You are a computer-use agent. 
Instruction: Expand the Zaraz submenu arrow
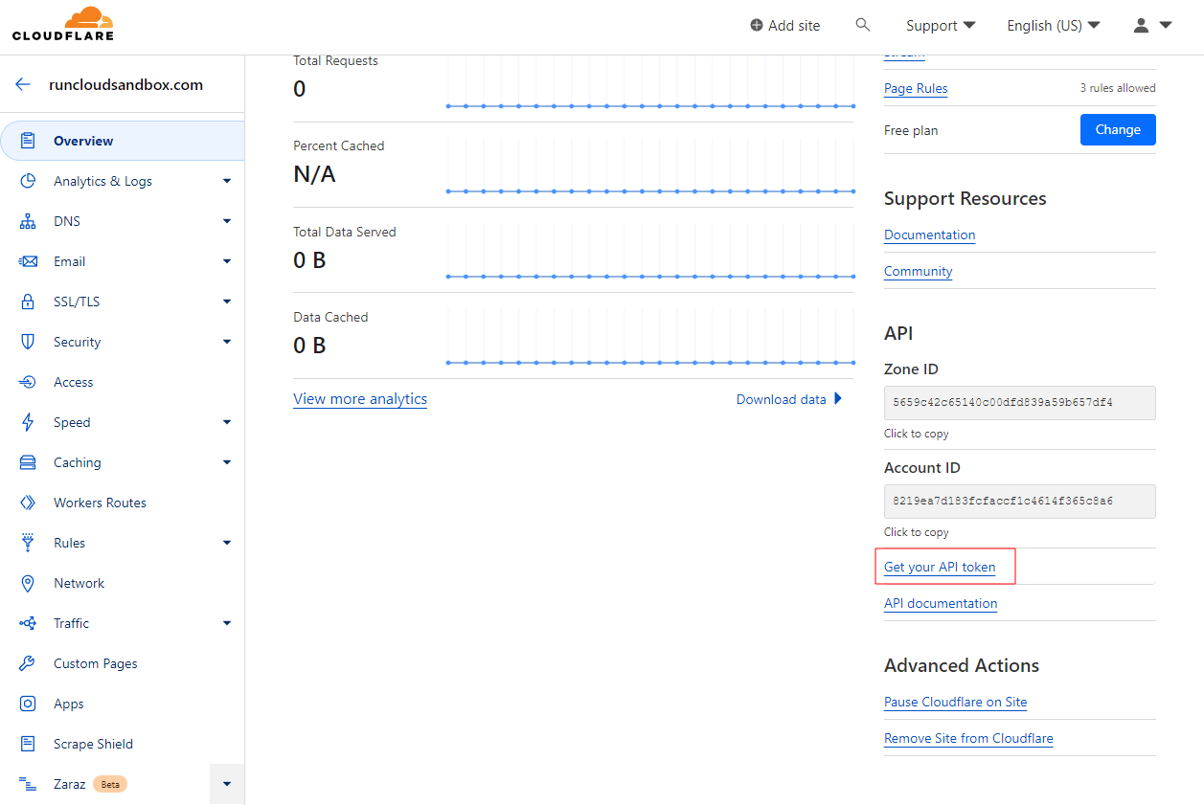click(227, 784)
